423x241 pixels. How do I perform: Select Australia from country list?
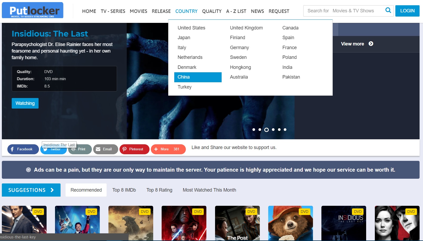pos(239,77)
